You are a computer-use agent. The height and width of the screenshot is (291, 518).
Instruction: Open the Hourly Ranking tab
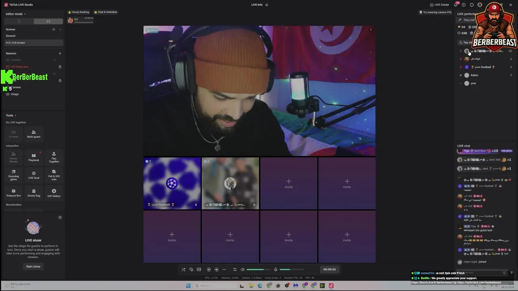[x=79, y=12]
